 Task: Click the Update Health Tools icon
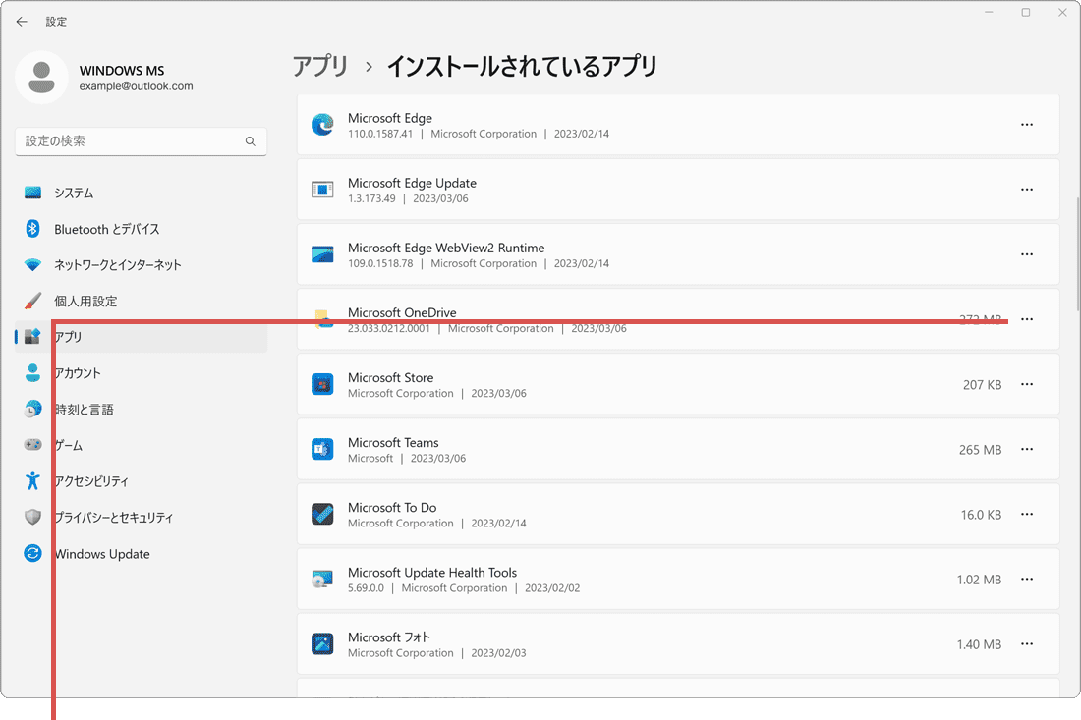322,579
